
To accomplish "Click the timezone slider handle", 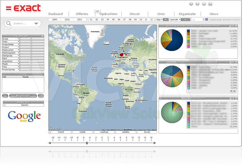I will [87, 143].
